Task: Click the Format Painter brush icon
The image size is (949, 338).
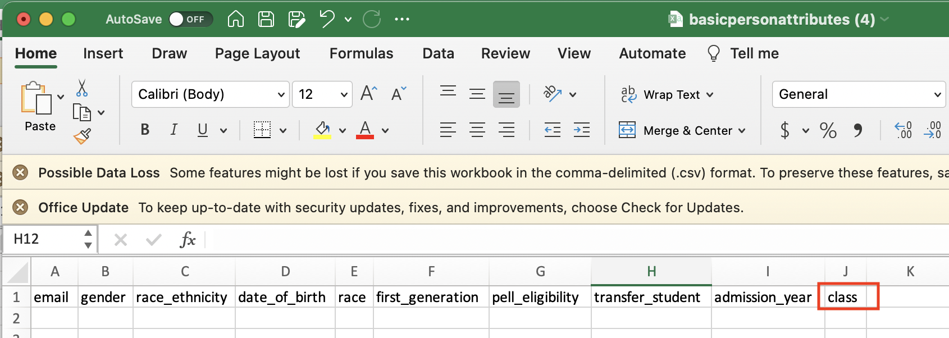Action: coord(82,136)
